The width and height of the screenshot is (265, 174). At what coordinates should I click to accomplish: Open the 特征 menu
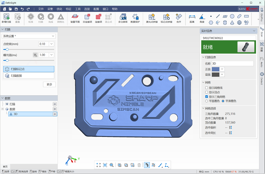coord(69,9)
